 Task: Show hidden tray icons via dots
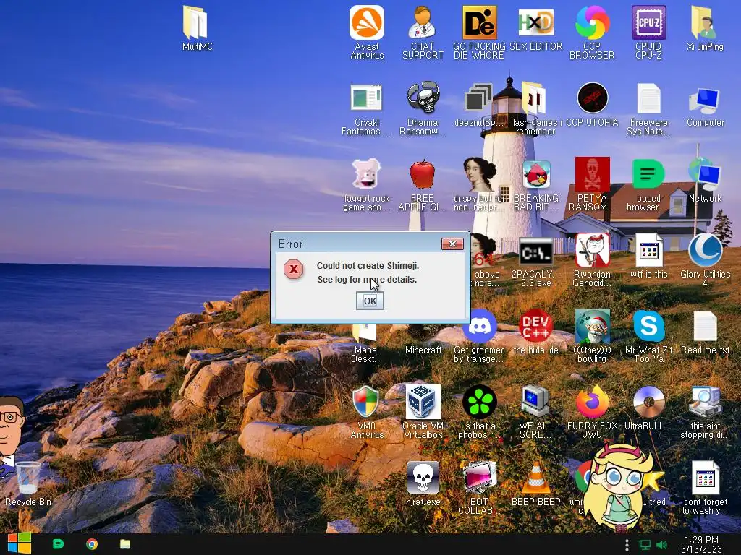pos(627,545)
